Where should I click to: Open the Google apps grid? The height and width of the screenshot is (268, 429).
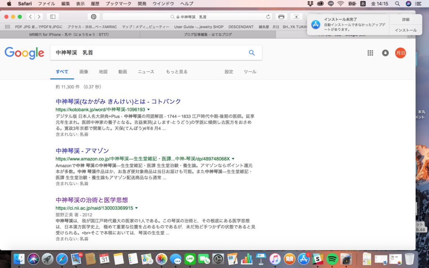click(370, 53)
